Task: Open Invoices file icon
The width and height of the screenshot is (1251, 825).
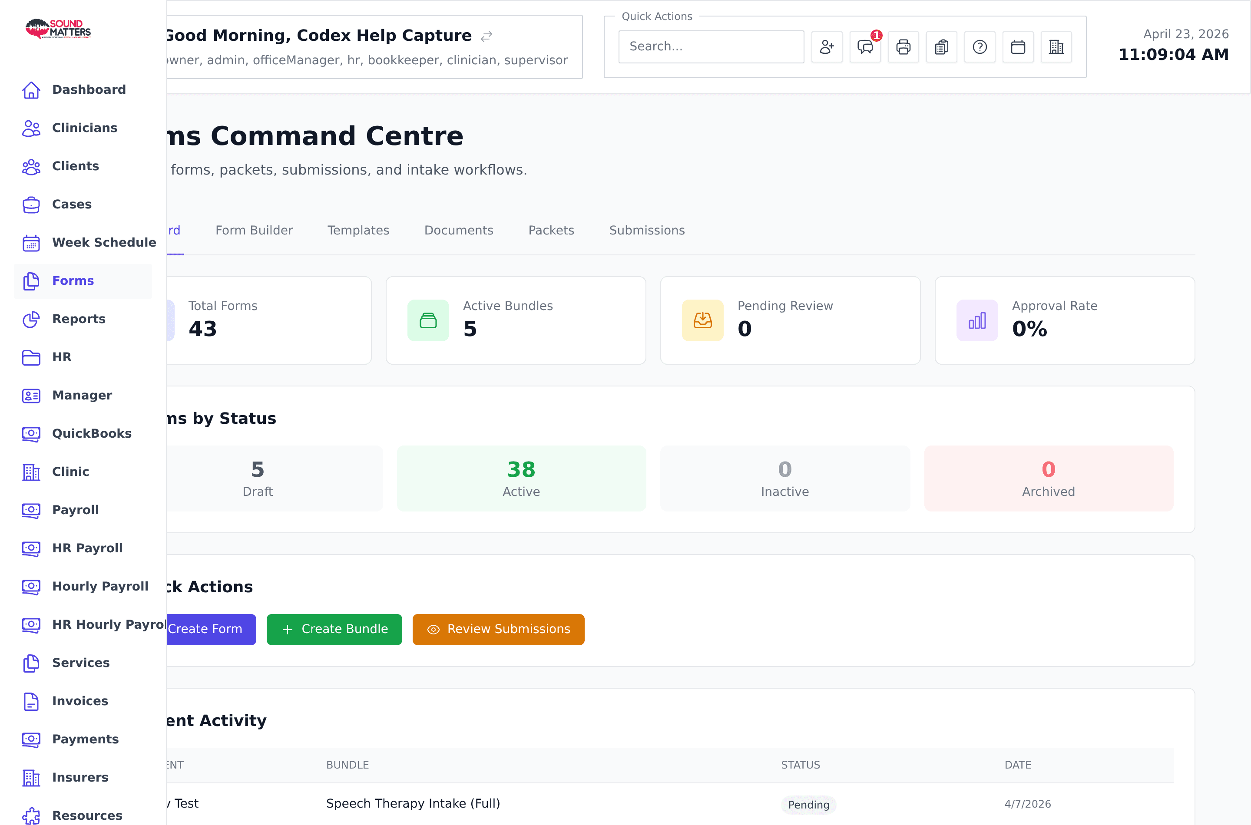Action: [x=31, y=701]
